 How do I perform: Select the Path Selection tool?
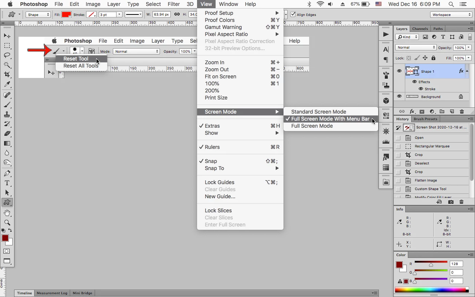tap(7, 193)
